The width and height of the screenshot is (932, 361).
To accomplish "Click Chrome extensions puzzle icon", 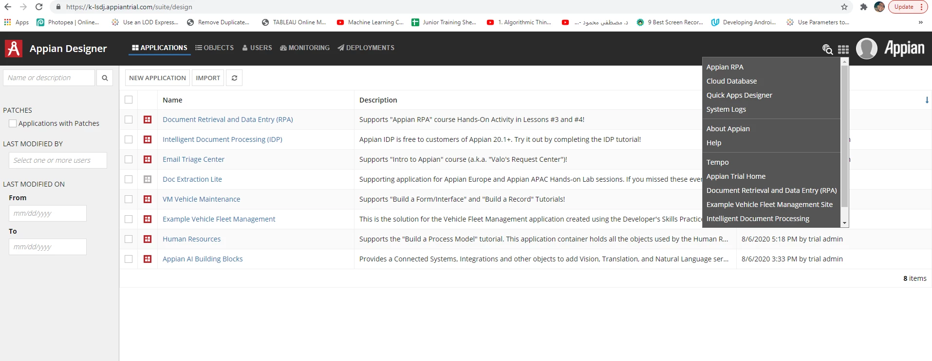I will point(864,7).
